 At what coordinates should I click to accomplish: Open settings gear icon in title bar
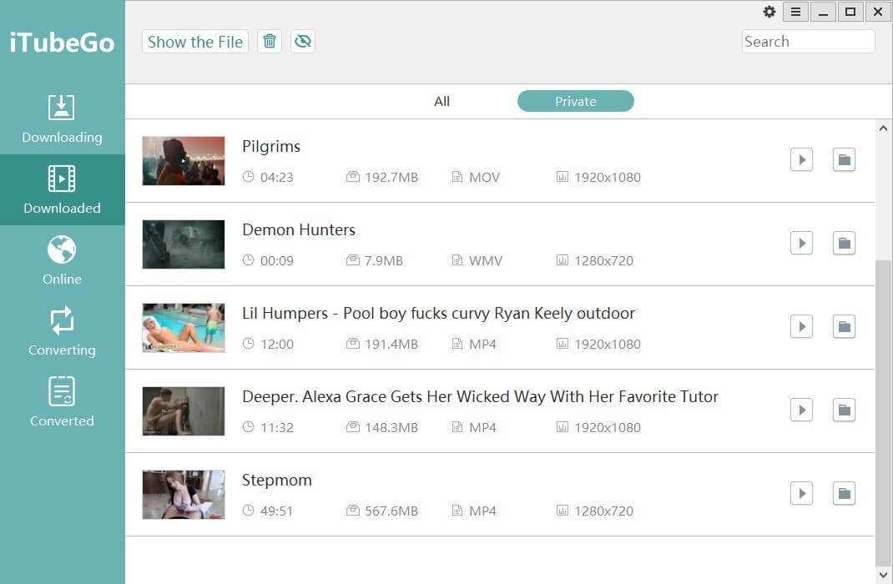tap(769, 12)
